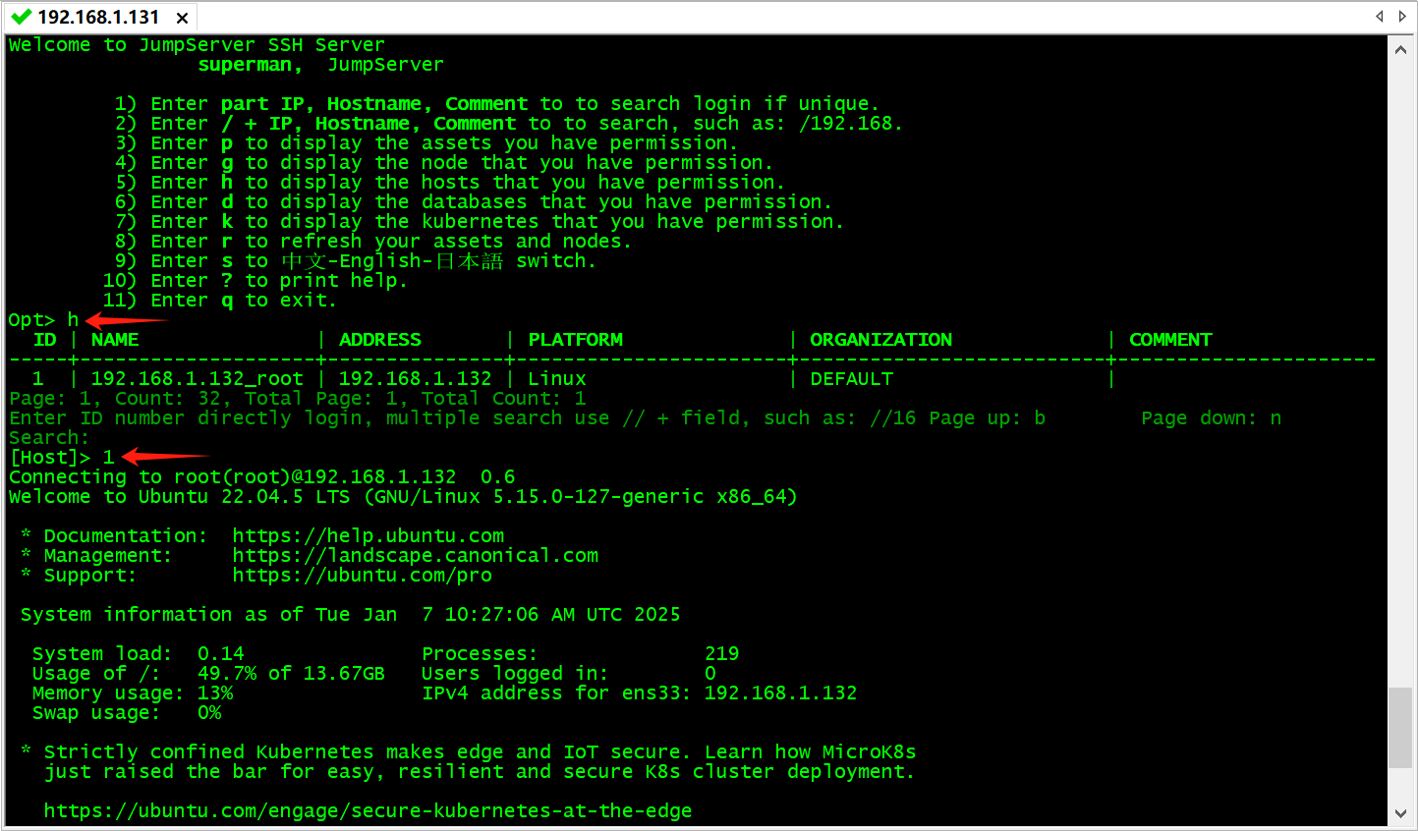1418x831 pixels.
Task: Click the vertical scrollbar thumb
Action: pyautogui.click(x=1400, y=728)
